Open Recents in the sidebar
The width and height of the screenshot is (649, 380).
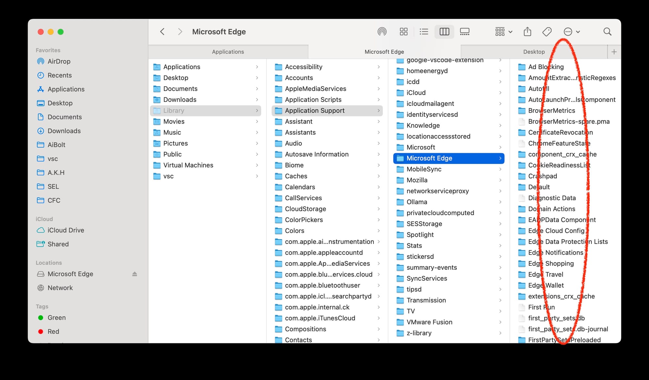[x=59, y=75]
